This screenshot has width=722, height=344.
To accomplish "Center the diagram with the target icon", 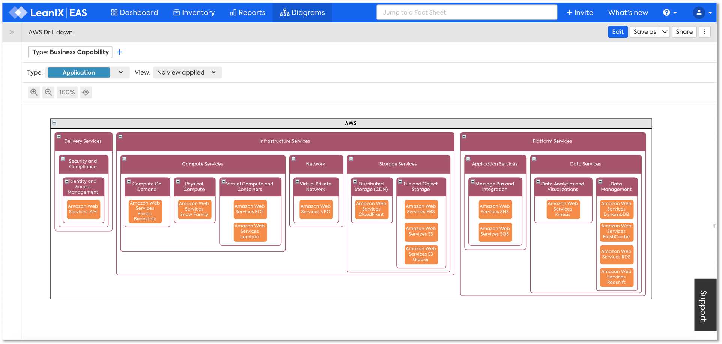I will 86,92.
